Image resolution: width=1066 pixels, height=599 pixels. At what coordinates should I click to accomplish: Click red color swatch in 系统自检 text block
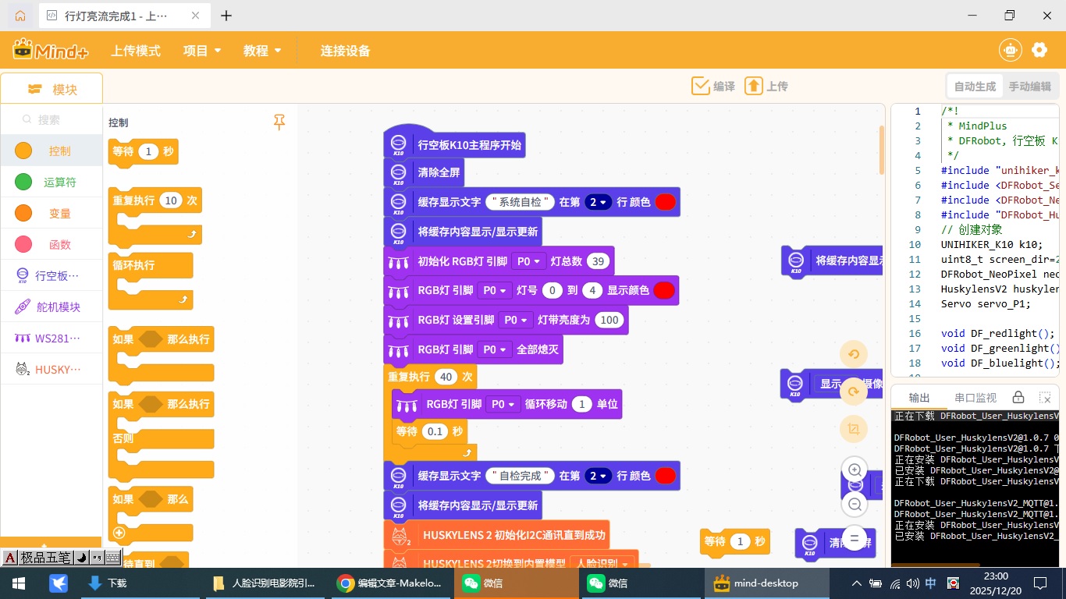pos(666,202)
